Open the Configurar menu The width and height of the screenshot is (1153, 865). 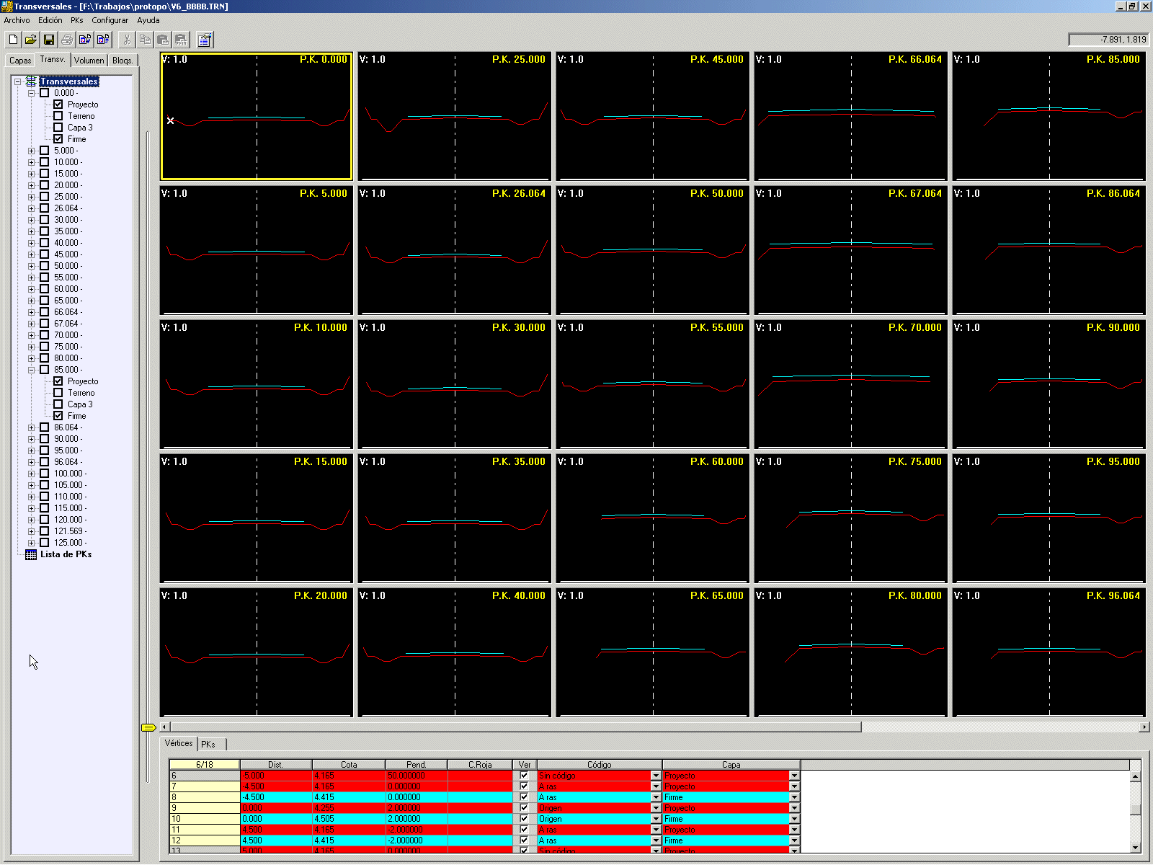click(110, 20)
